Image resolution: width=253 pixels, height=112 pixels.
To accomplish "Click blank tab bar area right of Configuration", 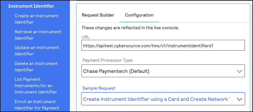I will pos(203,15).
